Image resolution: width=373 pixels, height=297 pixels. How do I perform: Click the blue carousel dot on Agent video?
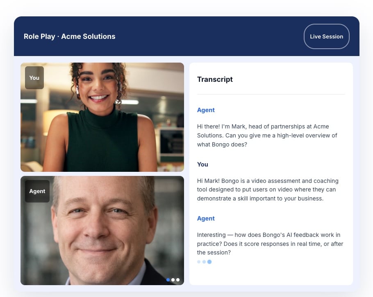168,280
